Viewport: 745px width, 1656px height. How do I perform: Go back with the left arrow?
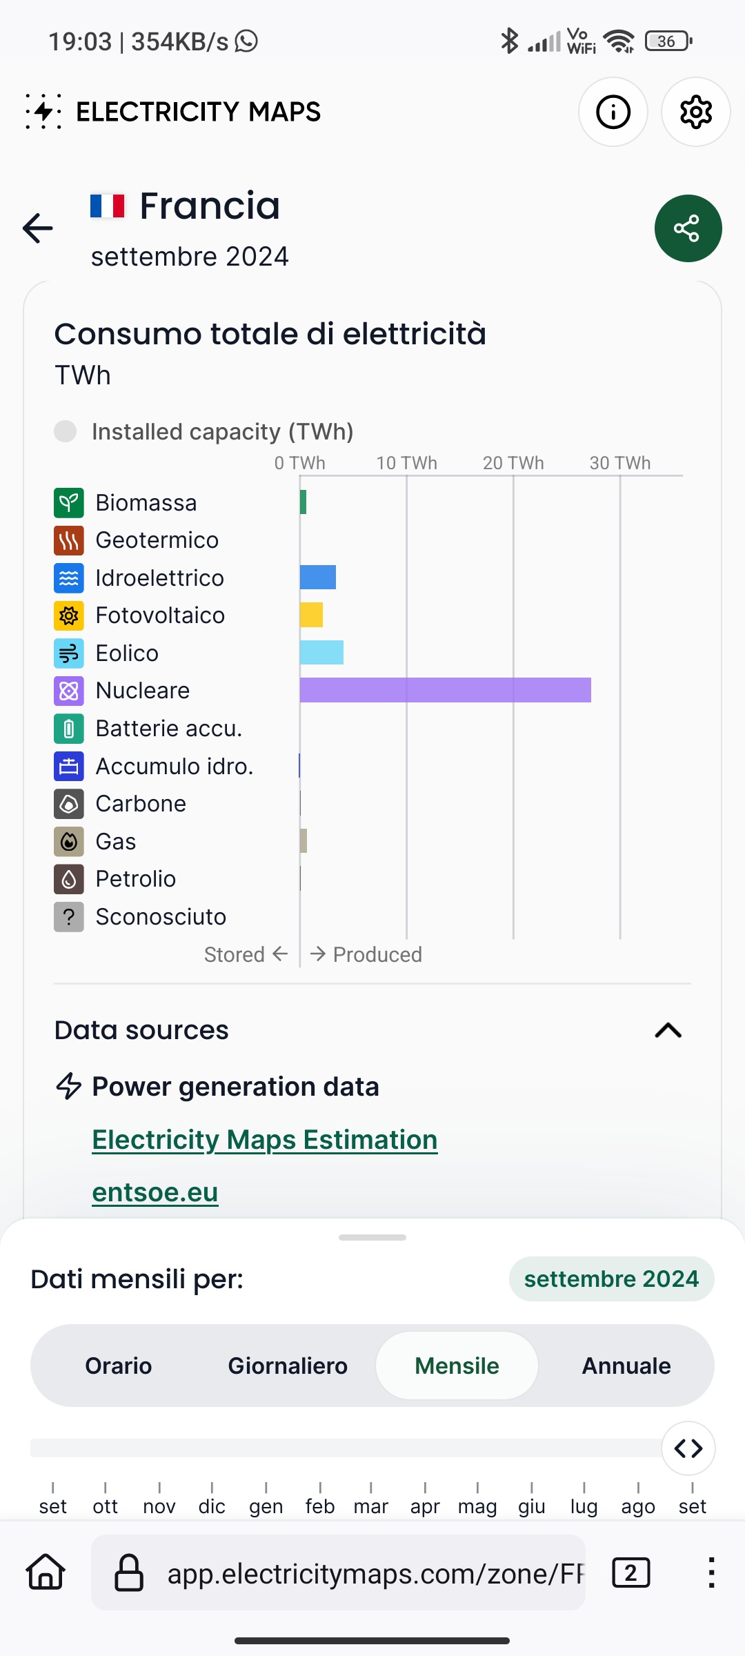point(38,228)
